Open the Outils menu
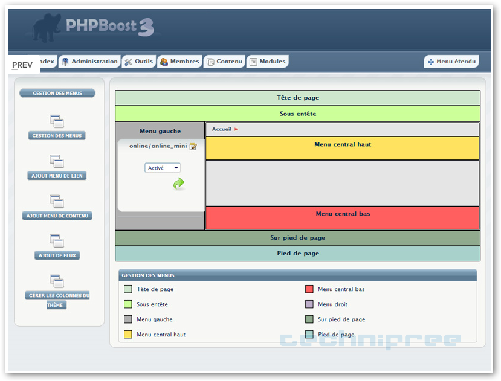501x381 pixels. point(138,62)
